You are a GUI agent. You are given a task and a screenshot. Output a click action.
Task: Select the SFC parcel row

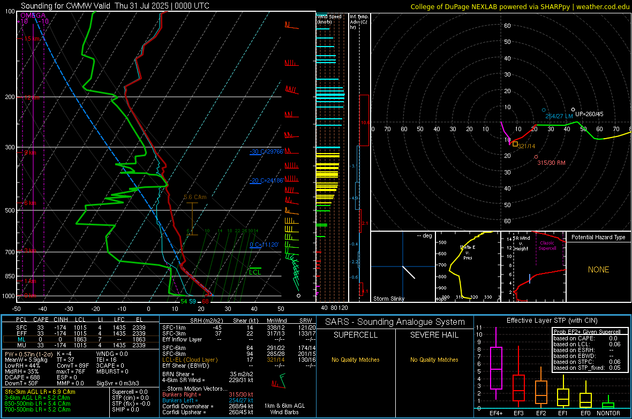tap(80, 327)
